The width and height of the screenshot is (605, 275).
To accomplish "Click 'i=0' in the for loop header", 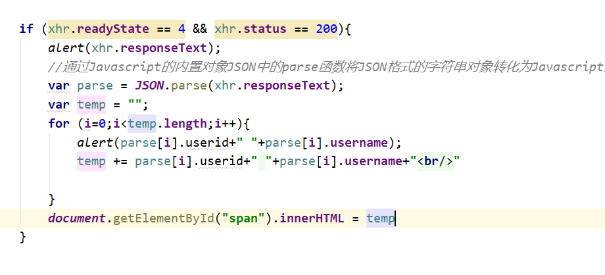I will pyautogui.click(x=95, y=124).
